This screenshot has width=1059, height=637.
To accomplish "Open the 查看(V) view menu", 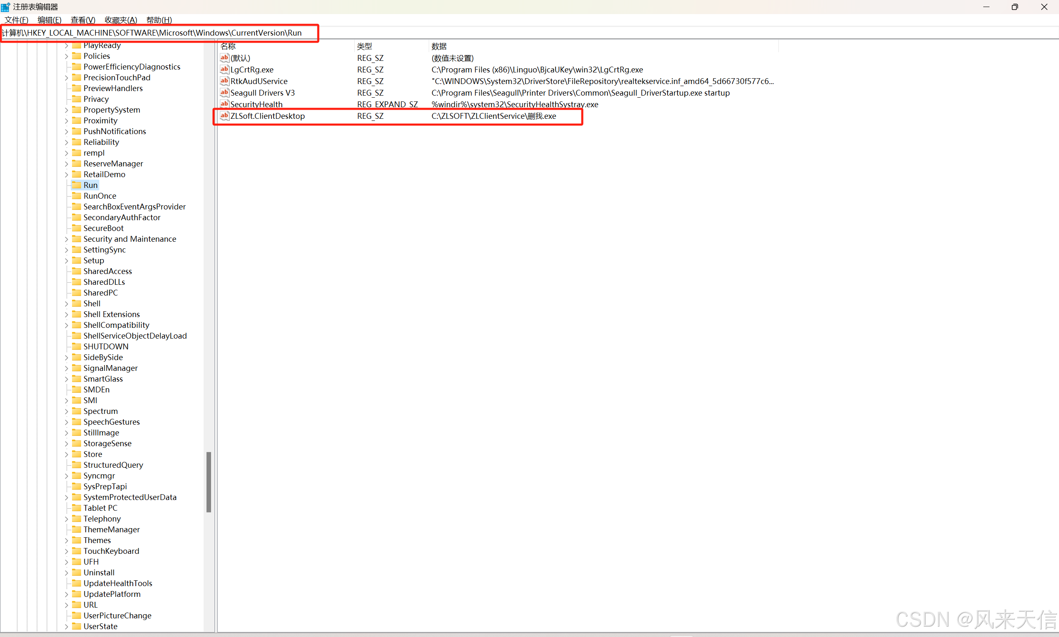I will 83,20.
